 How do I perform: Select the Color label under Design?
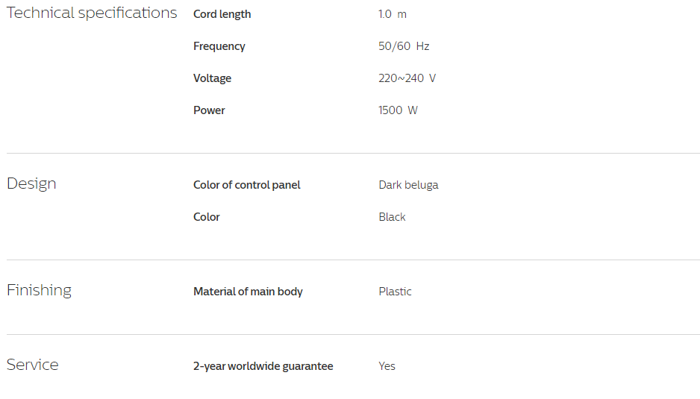click(x=206, y=217)
